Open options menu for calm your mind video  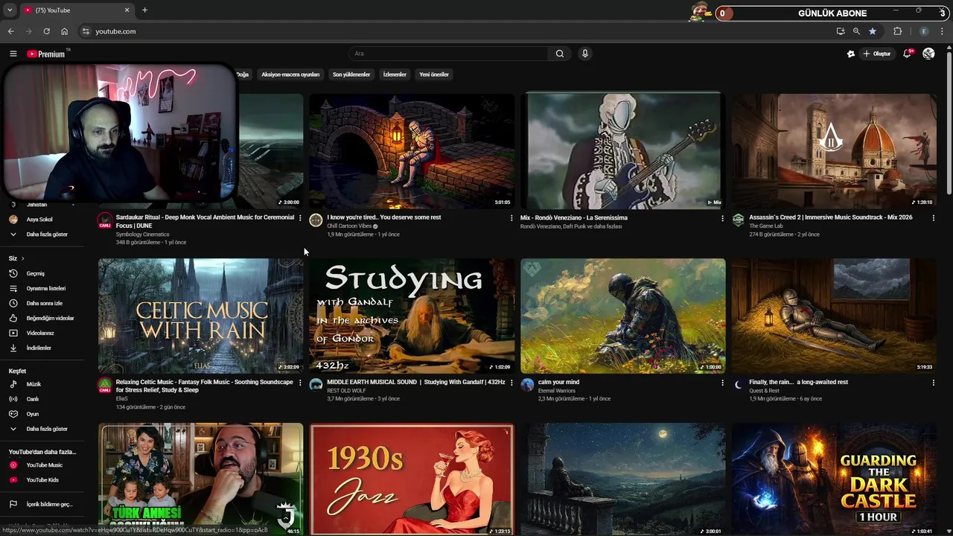pyautogui.click(x=722, y=383)
